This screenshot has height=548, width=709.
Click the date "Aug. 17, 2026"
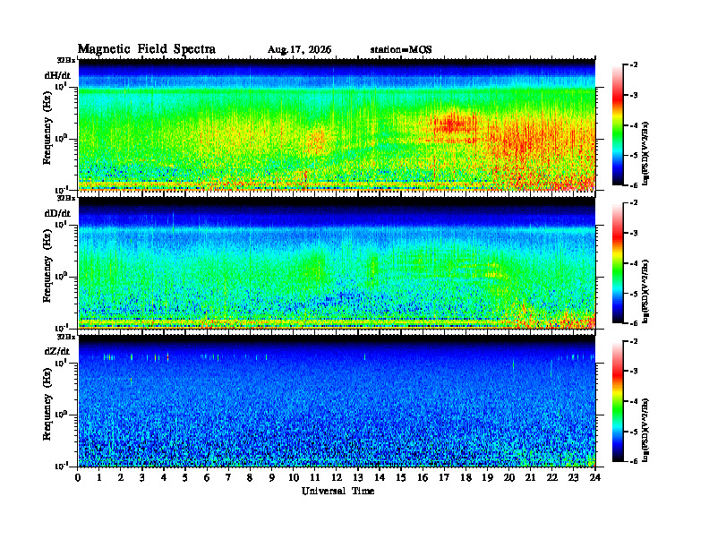pyautogui.click(x=299, y=50)
